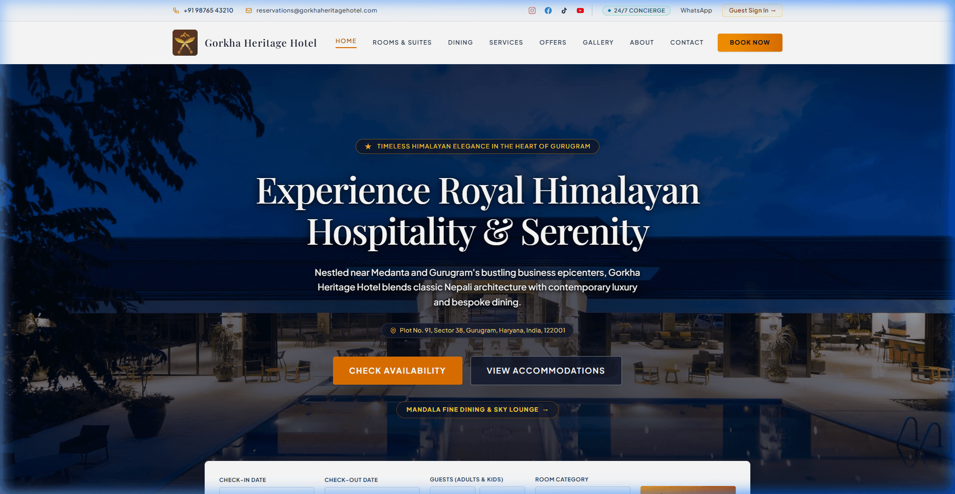Click the reservations@gorkhaheritagehotel.com email link
The height and width of the screenshot is (494, 955).
coord(316,11)
